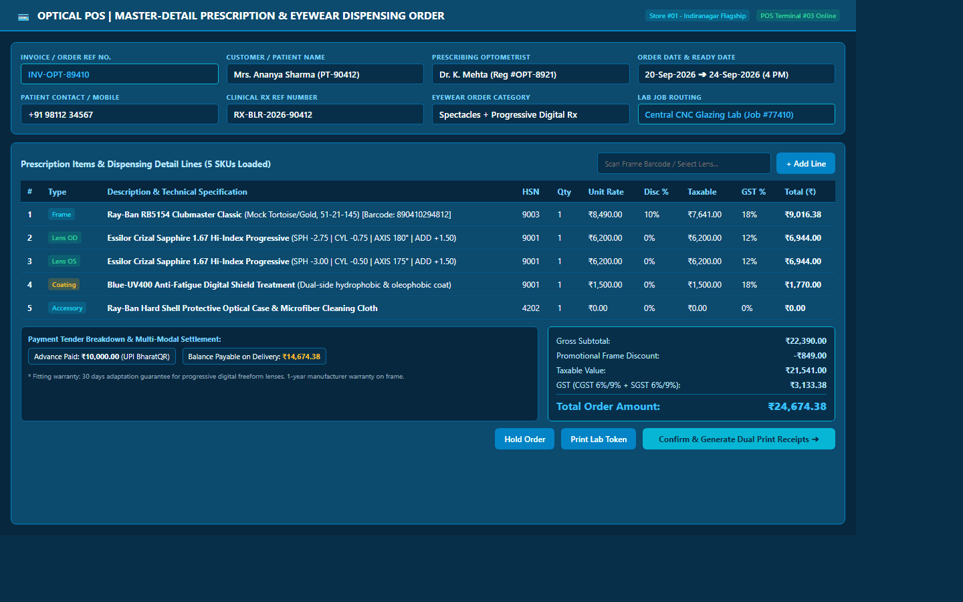Click the Gross Subtotal ₹22,390.00 value
Viewport: 963px width, 602px height.
[806, 341]
